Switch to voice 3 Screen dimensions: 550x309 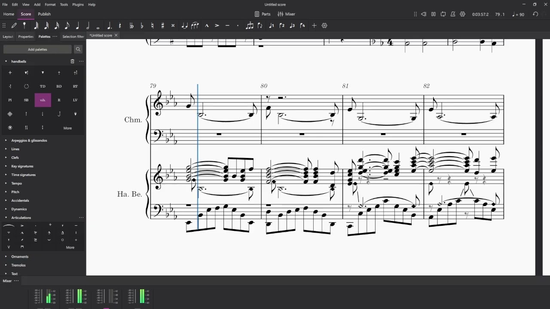click(x=292, y=26)
